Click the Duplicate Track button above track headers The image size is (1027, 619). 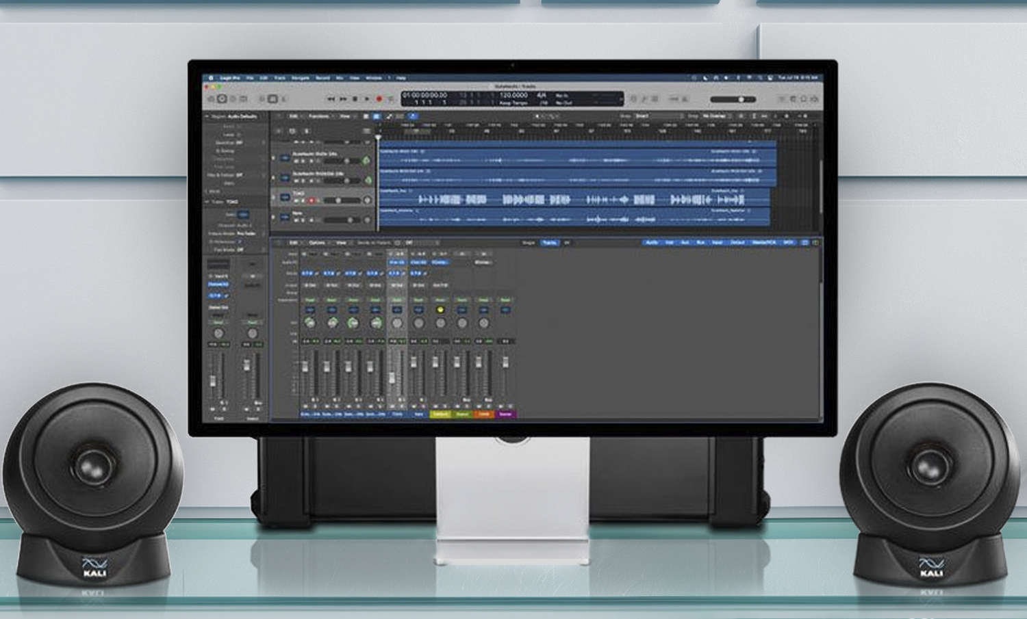(x=292, y=131)
